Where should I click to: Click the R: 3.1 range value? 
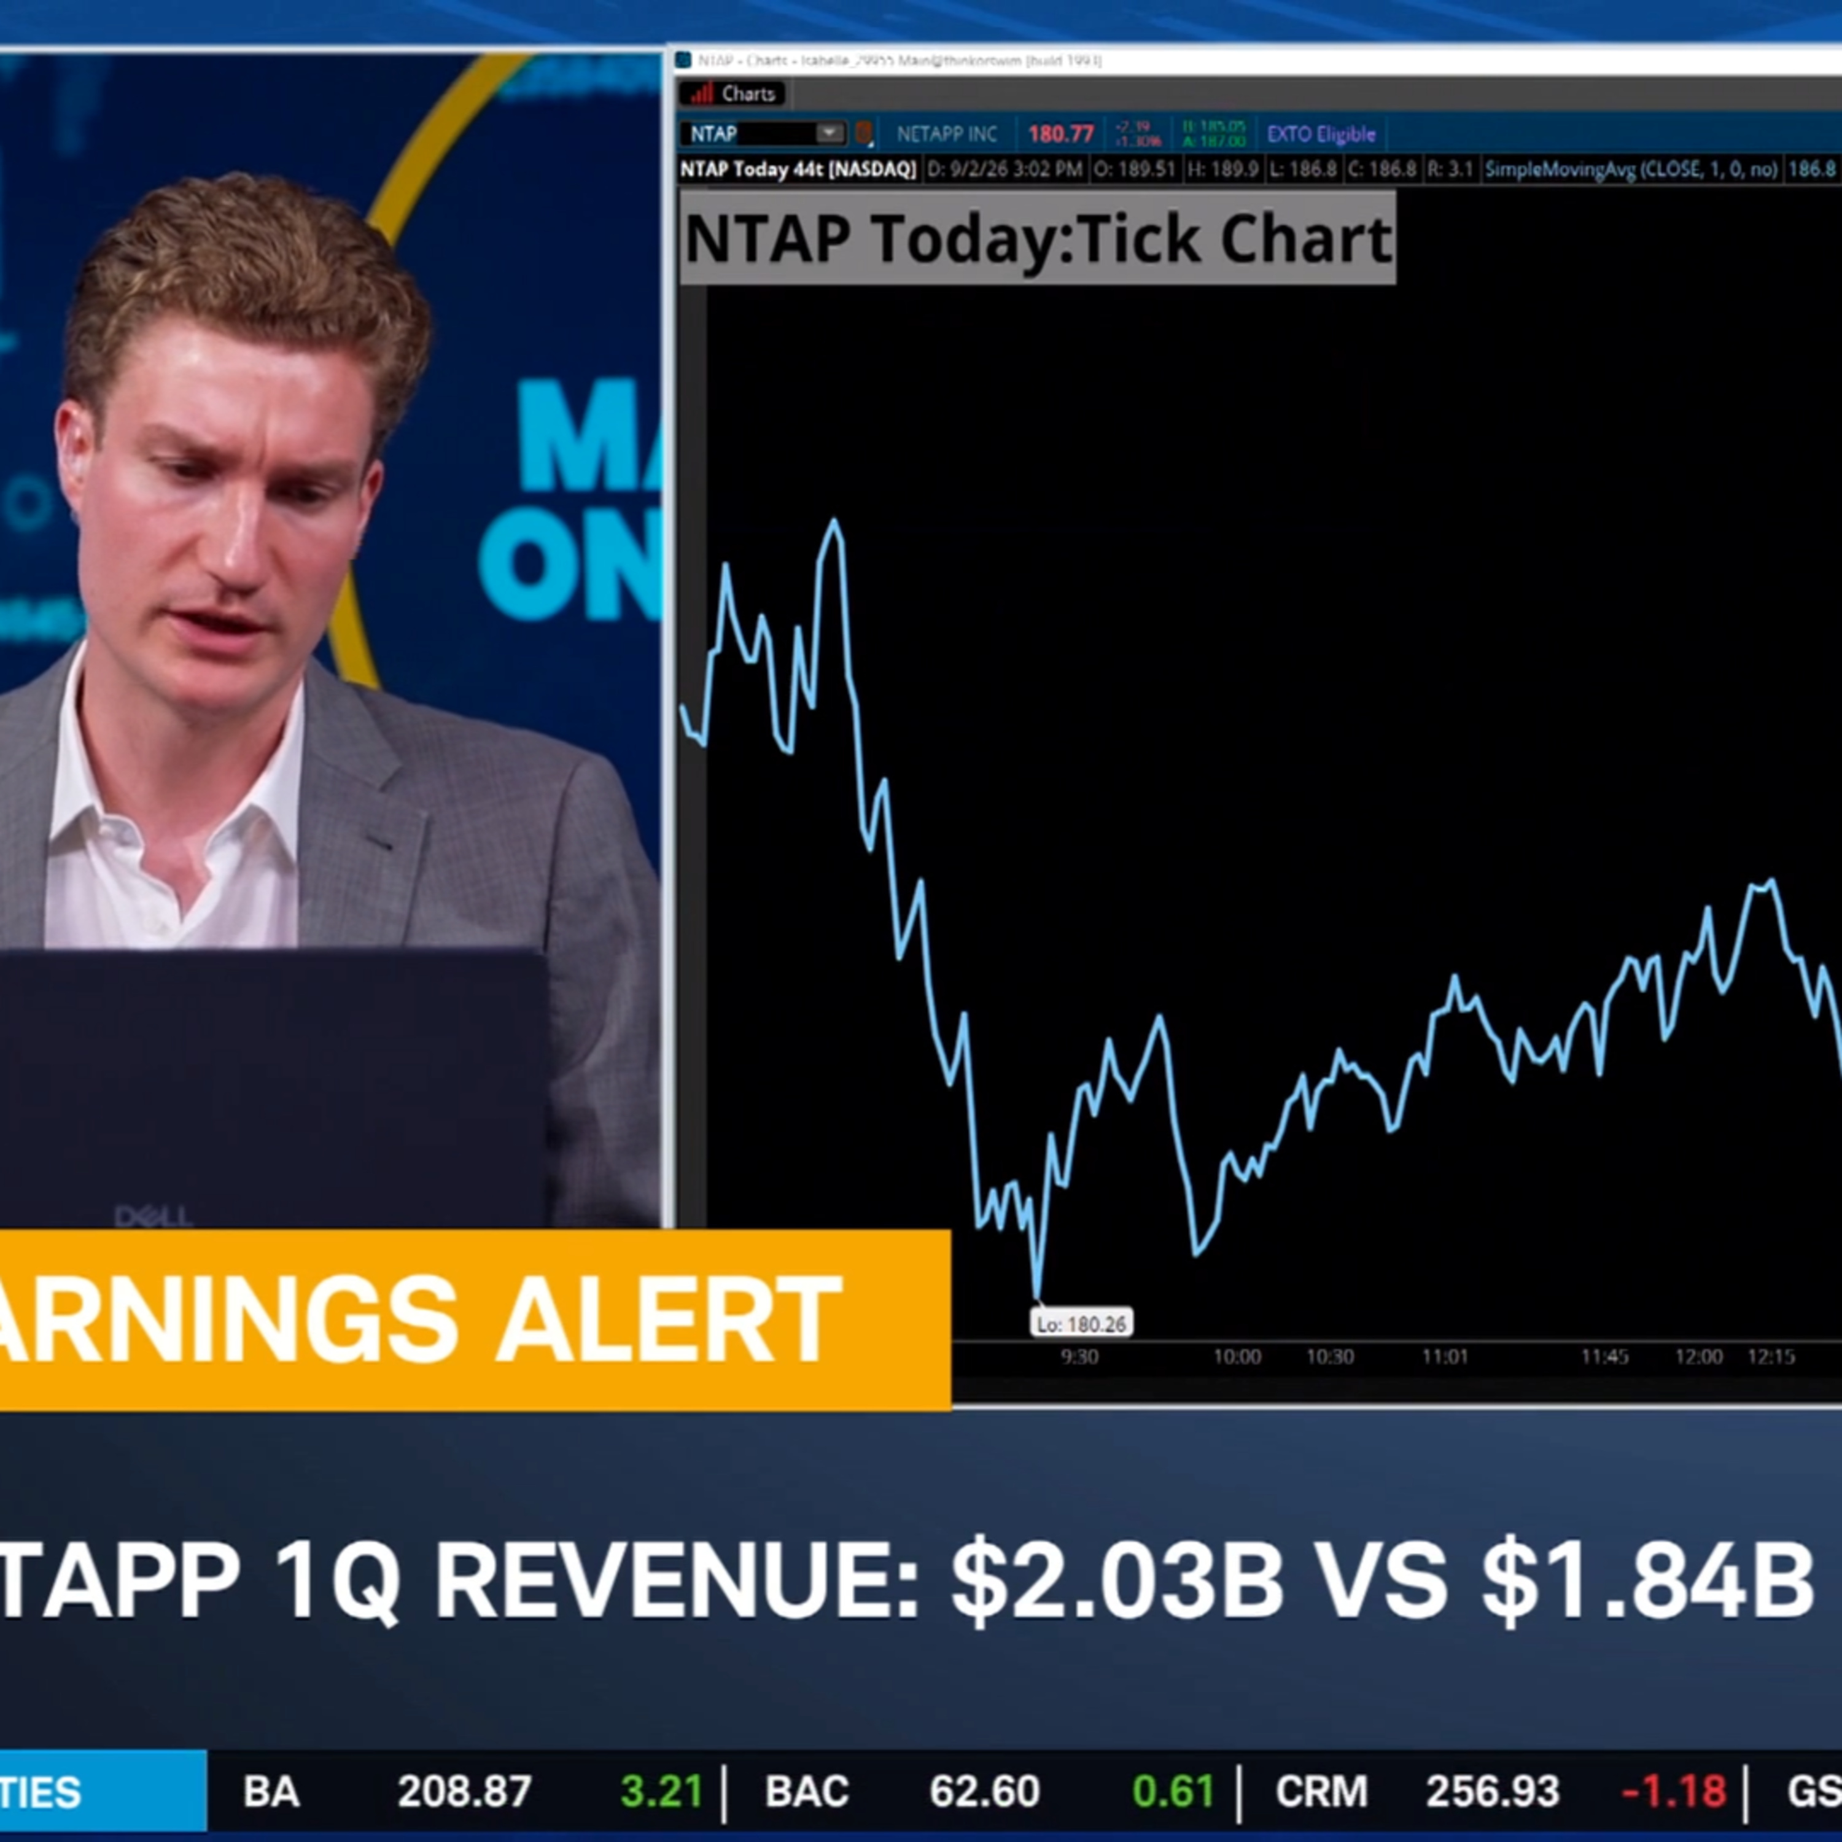pos(1449,169)
